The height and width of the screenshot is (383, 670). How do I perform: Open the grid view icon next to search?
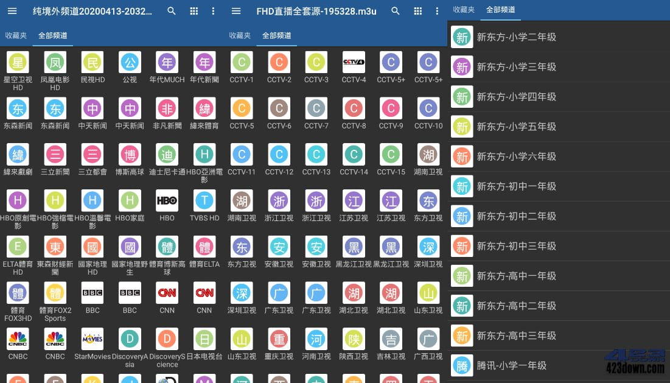tap(194, 10)
